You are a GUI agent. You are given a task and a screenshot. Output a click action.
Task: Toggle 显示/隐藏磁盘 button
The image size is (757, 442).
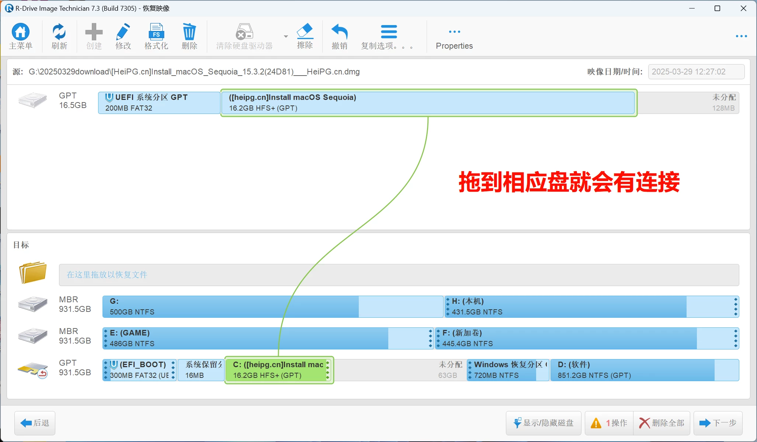[x=544, y=423]
